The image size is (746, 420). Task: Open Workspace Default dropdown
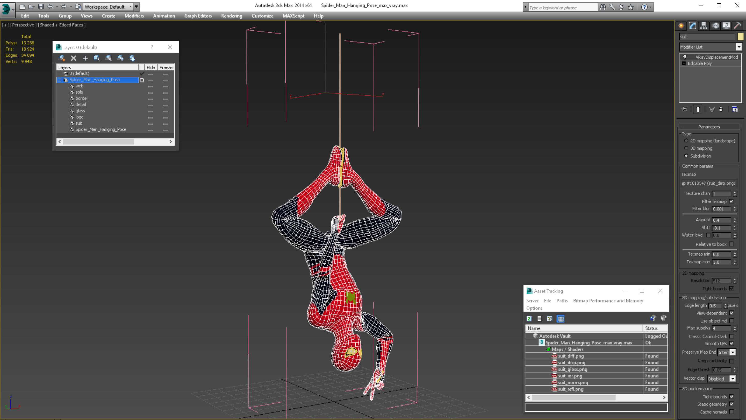pos(108,7)
